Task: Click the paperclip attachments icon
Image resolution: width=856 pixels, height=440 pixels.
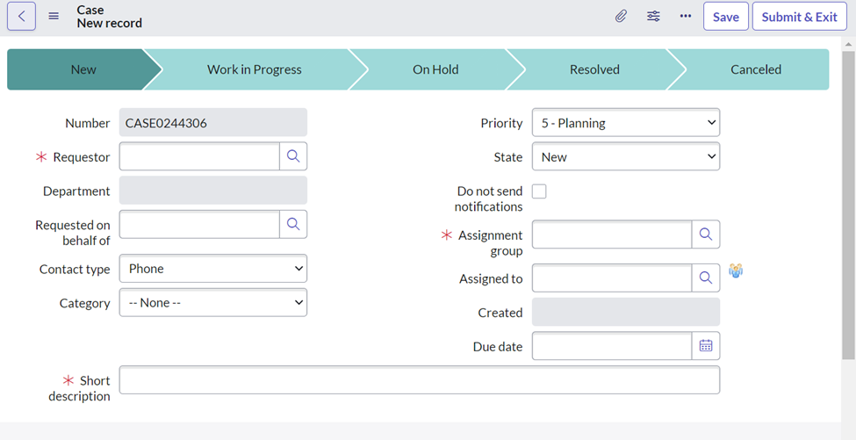Action: tap(621, 17)
